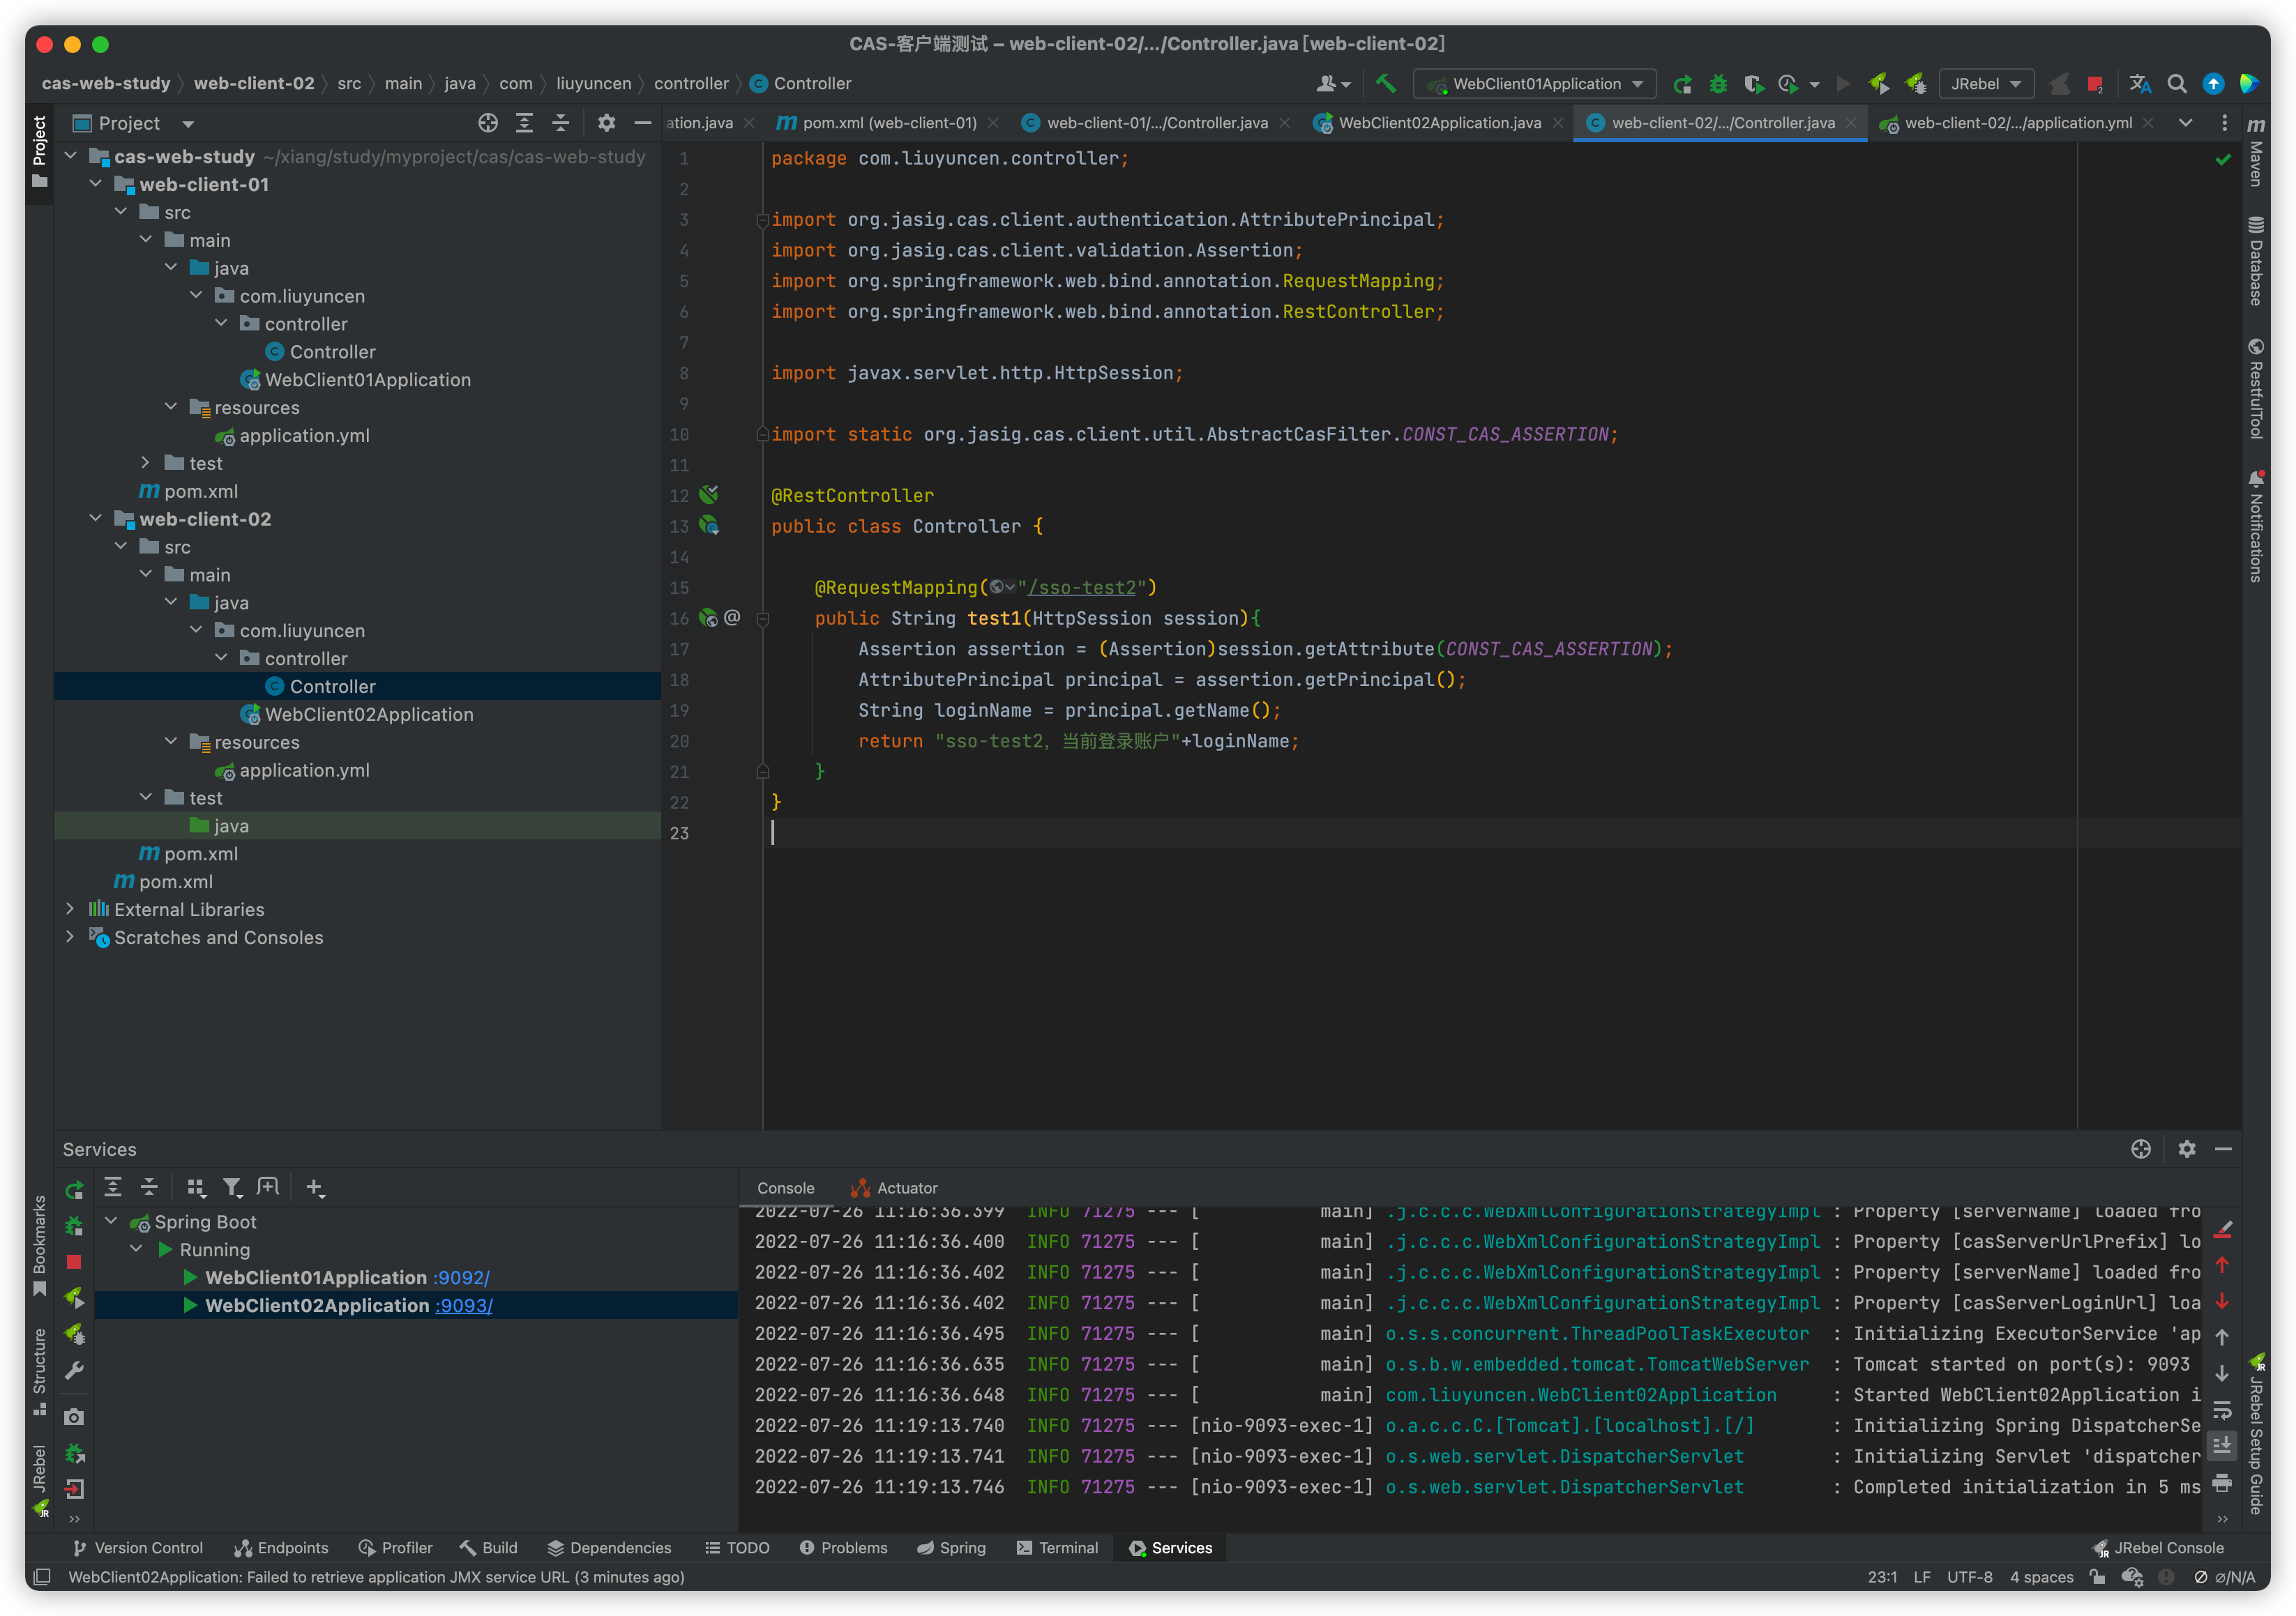Toggle scroll to end in console
This screenshot has width=2296, height=1616.
(2222, 1445)
